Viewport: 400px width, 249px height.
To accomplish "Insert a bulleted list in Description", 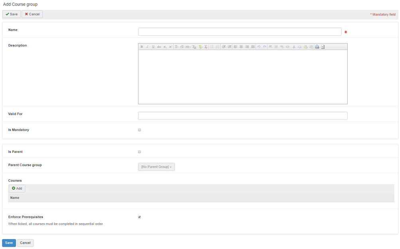I will (x=212, y=47).
